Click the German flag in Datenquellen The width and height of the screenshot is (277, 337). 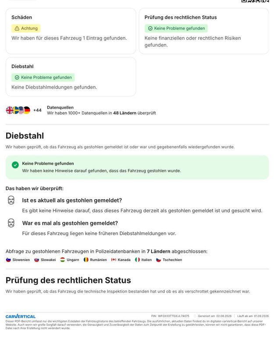point(27,110)
